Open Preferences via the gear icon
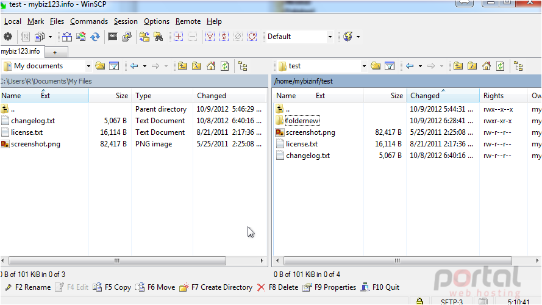Viewport: 542px width, 305px height. (x=7, y=37)
